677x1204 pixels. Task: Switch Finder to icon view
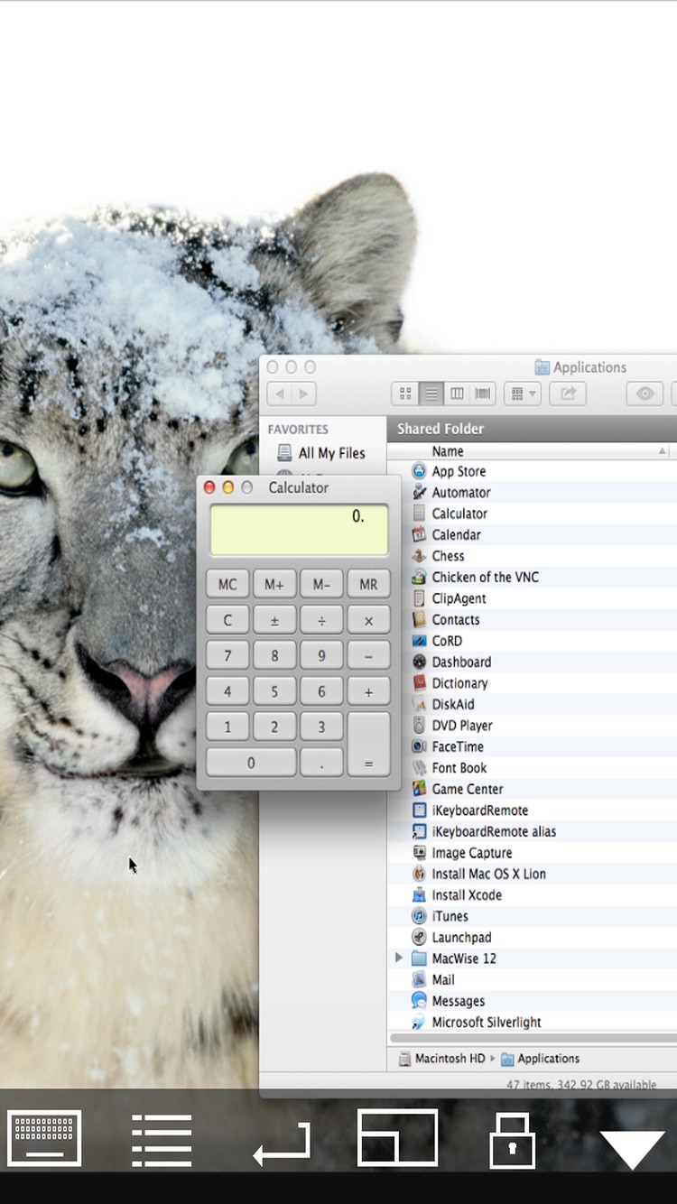point(405,394)
